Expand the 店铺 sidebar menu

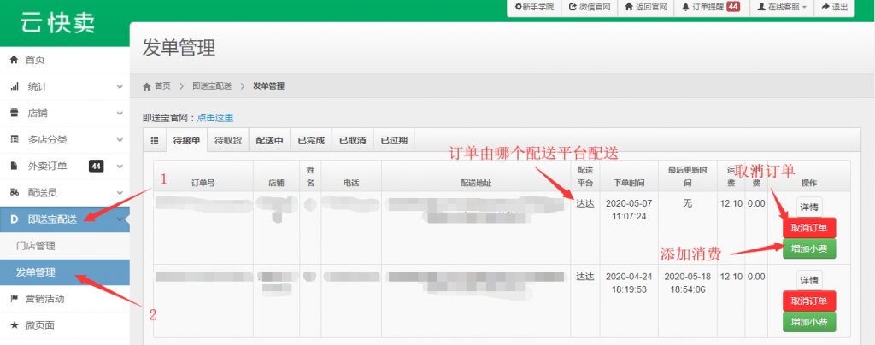click(64, 113)
